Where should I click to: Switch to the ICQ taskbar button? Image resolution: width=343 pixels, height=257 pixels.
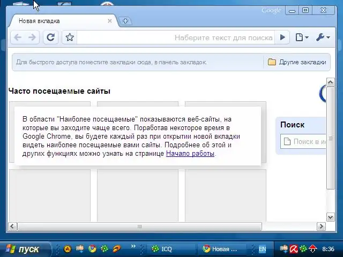click(x=173, y=249)
